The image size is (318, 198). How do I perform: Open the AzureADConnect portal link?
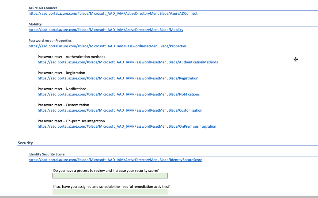pos(113,13)
